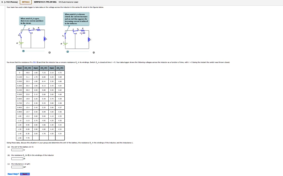This screenshot has height=176, width=283.
Task: Select the figure b label marker
Action: [67, 51]
